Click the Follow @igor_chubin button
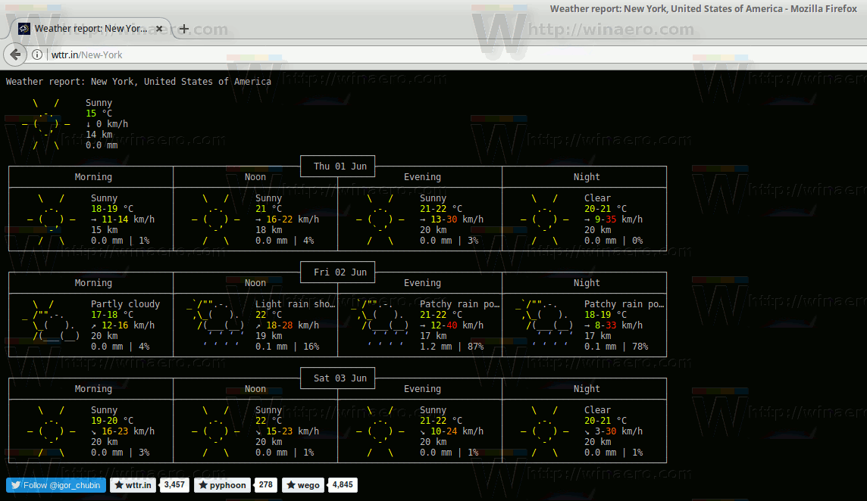 (x=55, y=485)
